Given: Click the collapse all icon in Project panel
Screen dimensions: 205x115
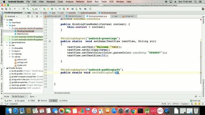Looking at the screenshot, I should (32, 16).
